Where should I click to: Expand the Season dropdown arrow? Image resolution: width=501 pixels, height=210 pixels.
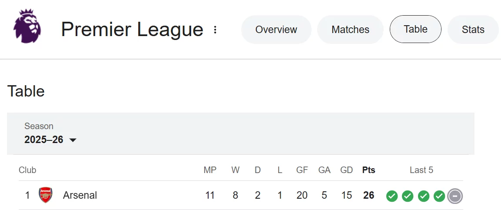pyautogui.click(x=73, y=140)
